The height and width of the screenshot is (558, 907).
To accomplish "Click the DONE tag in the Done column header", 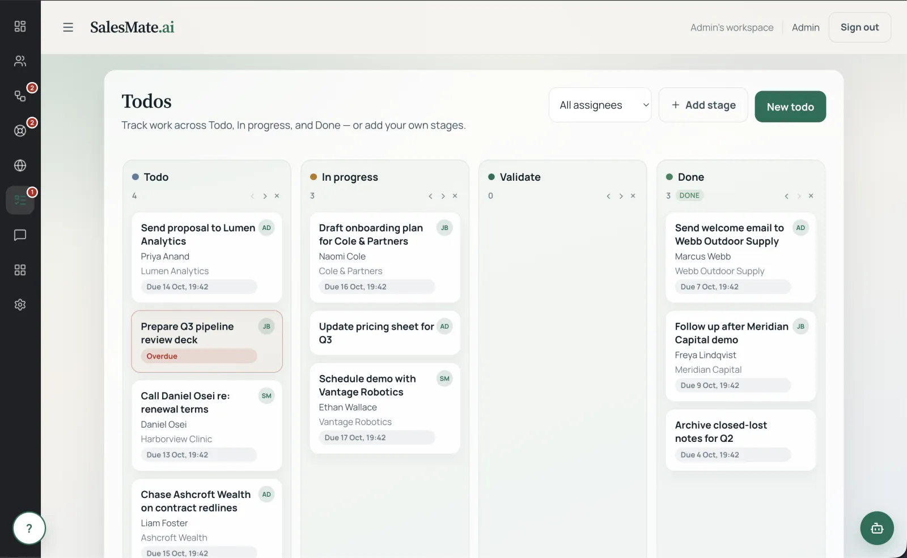I will (x=689, y=195).
